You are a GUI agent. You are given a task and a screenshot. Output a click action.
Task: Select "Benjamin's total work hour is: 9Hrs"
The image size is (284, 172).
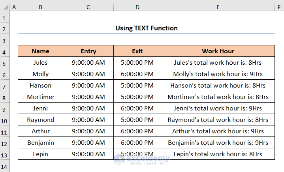click(218, 142)
